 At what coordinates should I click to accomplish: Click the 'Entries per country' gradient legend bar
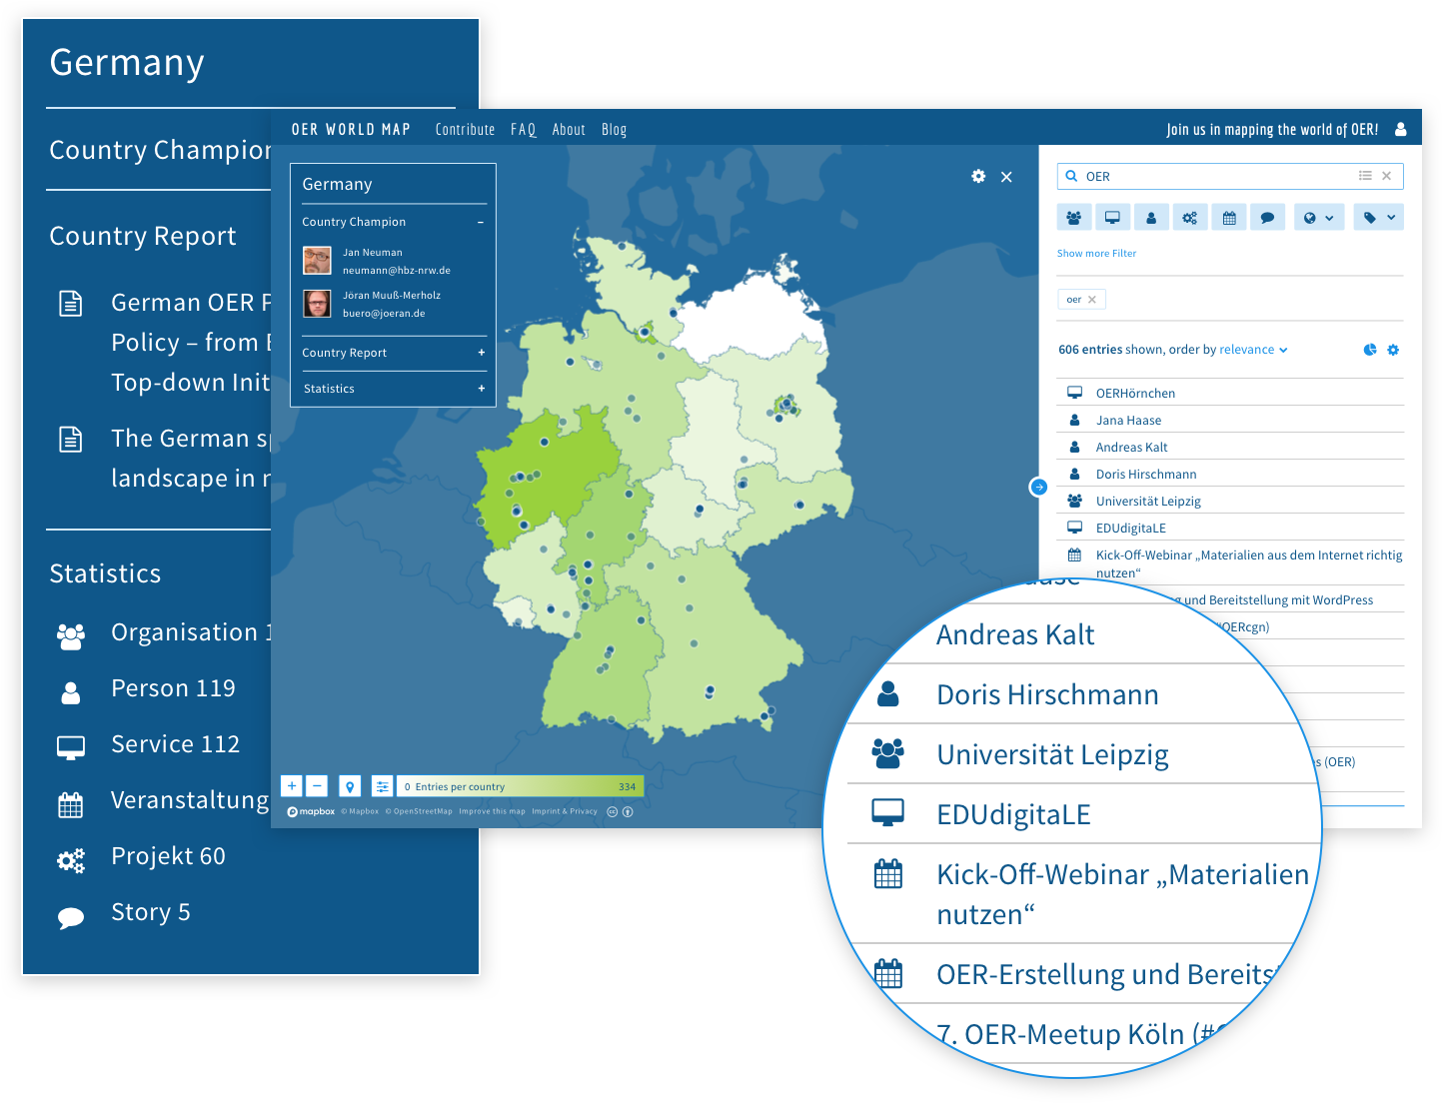tap(520, 786)
